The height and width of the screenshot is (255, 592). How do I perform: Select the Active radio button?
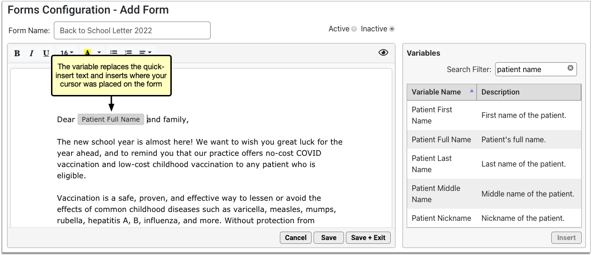(354, 29)
